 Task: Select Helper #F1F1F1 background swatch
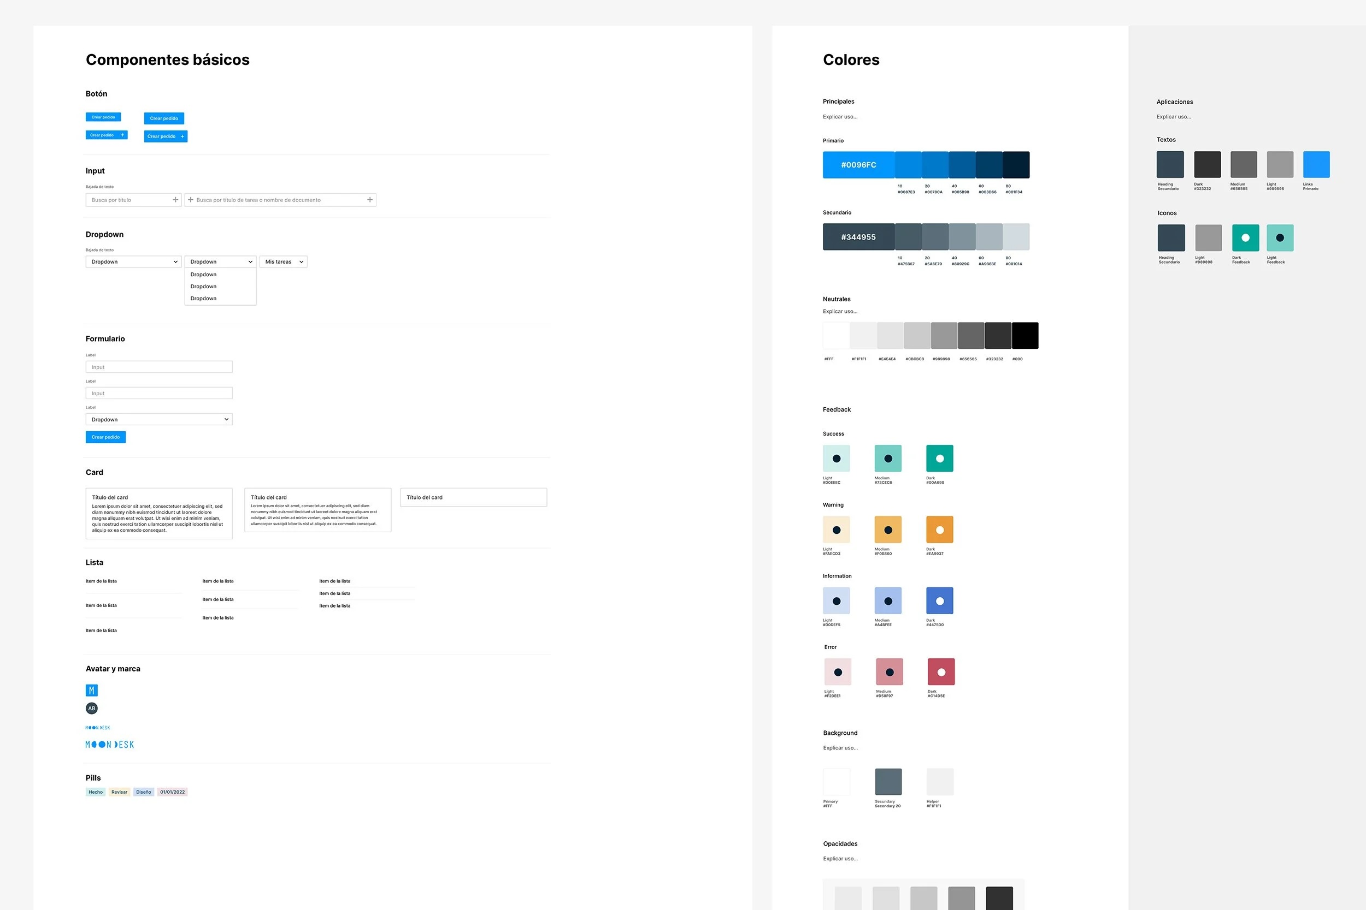[x=940, y=782]
